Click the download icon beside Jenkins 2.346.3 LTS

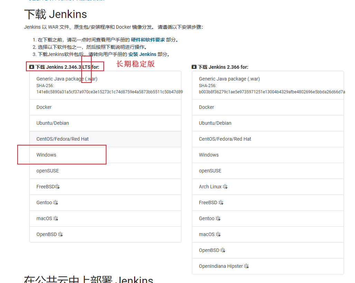click(x=31, y=67)
